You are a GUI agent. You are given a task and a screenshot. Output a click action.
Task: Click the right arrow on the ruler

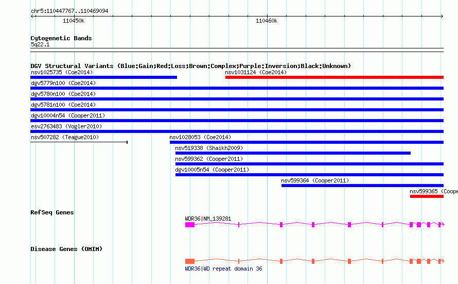point(442,16)
